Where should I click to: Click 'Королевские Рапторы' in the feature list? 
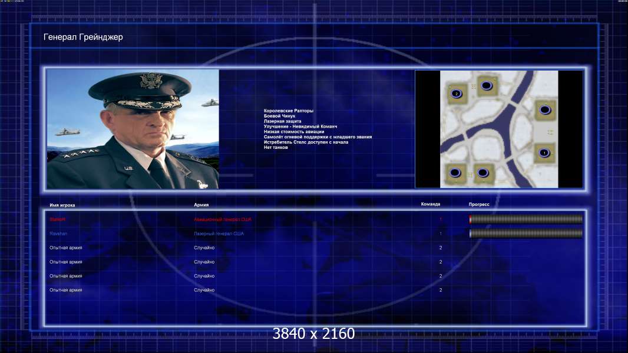(288, 111)
